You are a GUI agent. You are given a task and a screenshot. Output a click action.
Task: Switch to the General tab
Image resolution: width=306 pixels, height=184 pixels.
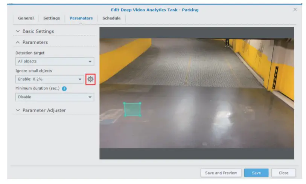tap(26, 18)
